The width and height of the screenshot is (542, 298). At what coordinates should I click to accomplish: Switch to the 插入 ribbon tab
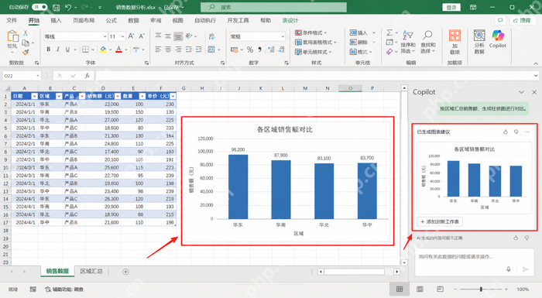[x=56, y=20]
